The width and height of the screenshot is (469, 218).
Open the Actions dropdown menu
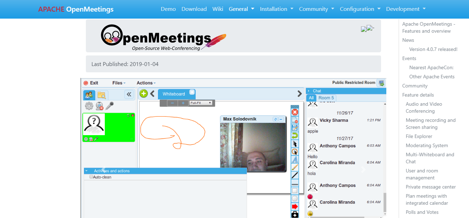(146, 83)
